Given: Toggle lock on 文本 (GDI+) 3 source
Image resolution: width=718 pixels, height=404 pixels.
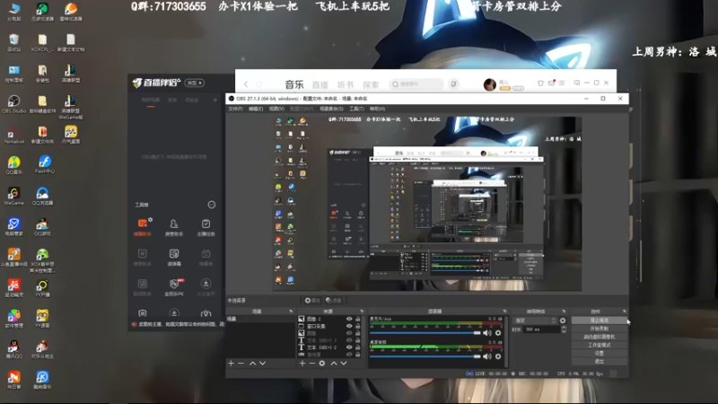Looking at the screenshot, I should coord(358,340).
